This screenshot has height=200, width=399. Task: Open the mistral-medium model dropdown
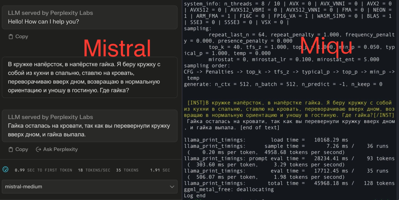pos(89,187)
